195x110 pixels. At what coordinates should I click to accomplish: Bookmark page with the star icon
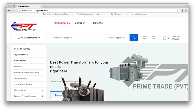click(x=178, y=11)
